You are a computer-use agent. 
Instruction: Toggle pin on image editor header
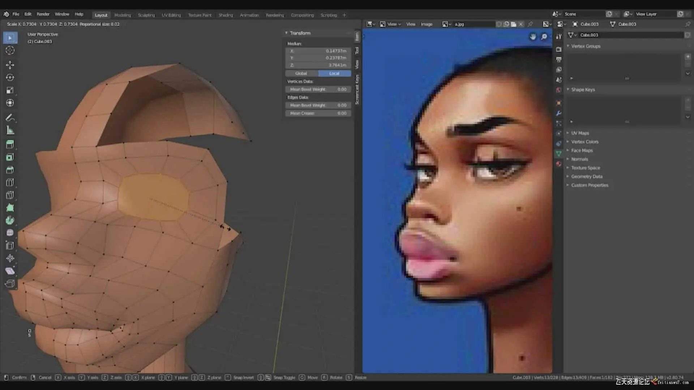click(x=530, y=24)
